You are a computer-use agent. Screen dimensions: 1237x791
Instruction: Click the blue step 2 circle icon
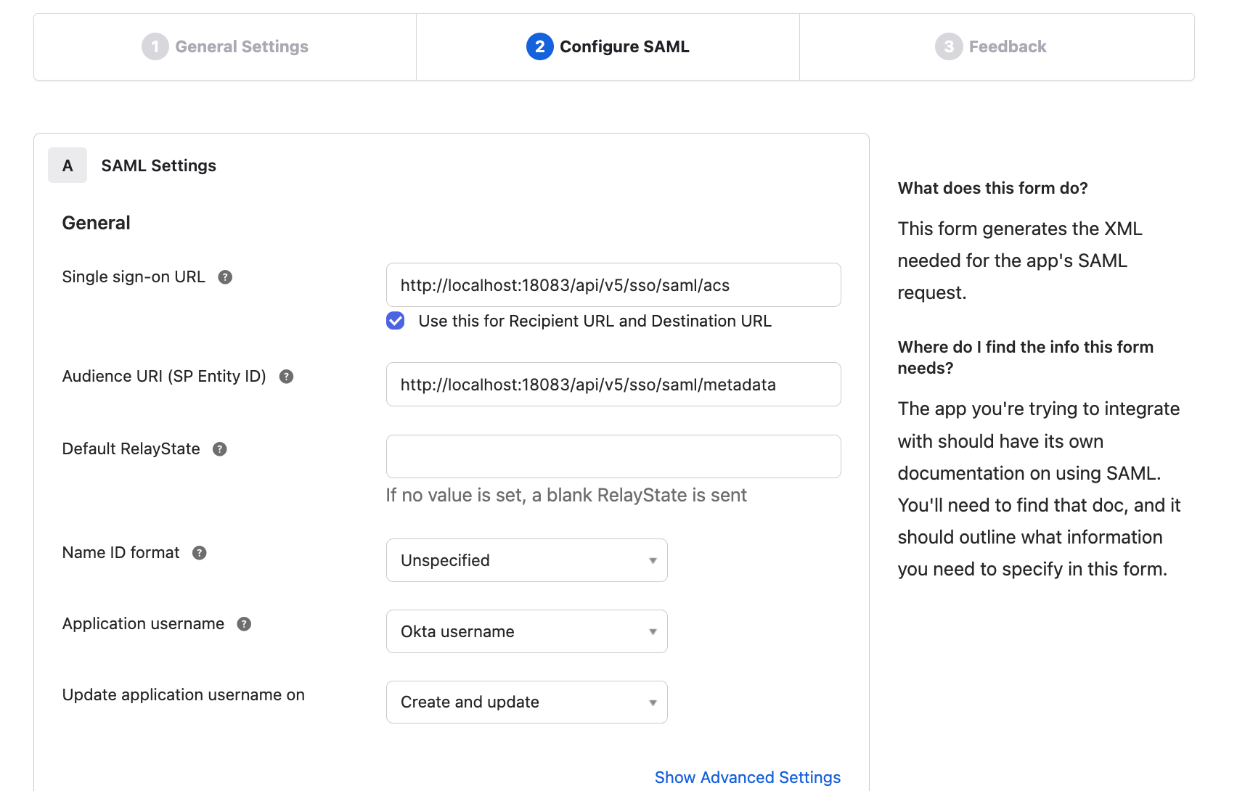(539, 46)
